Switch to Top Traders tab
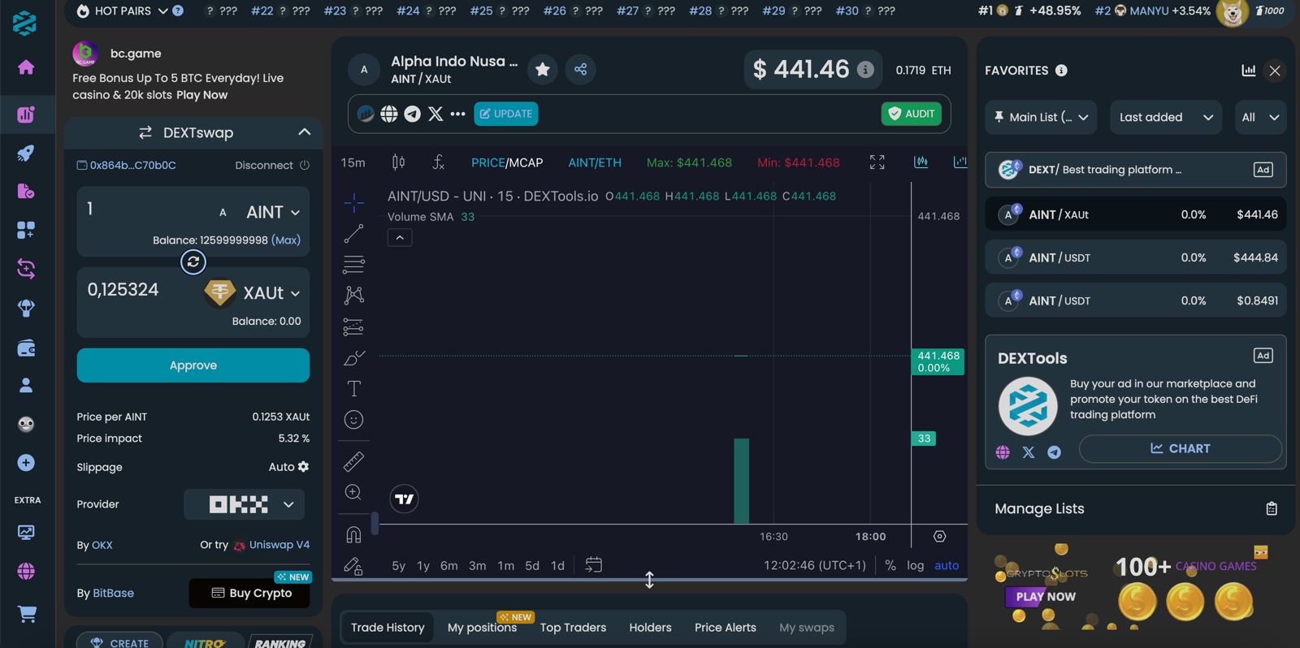The width and height of the screenshot is (1300, 648). click(x=573, y=628)
